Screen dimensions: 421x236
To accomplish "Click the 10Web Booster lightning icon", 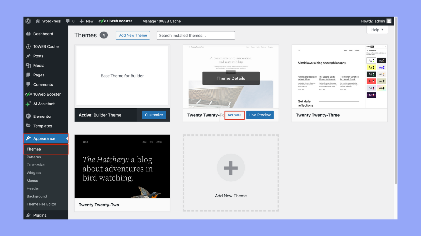I will (29, 94).
